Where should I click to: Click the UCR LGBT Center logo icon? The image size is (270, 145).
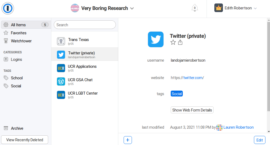[x=61, y=95]
